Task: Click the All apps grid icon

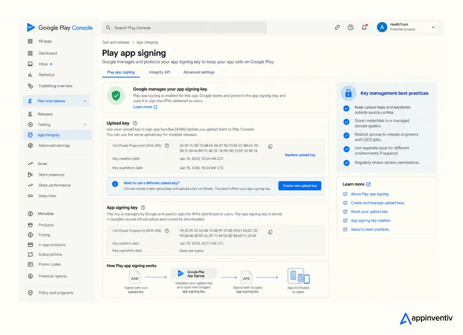Action: click(30, 41)
